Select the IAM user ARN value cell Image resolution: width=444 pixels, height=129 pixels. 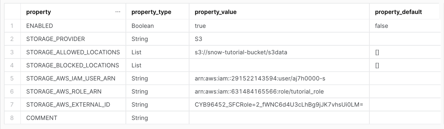[x=260, y=78]
